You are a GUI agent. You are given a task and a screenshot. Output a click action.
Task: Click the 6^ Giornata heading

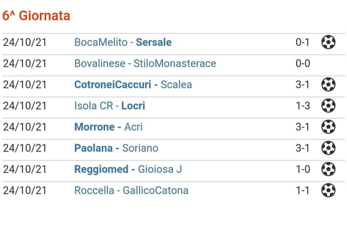(36, 16)
